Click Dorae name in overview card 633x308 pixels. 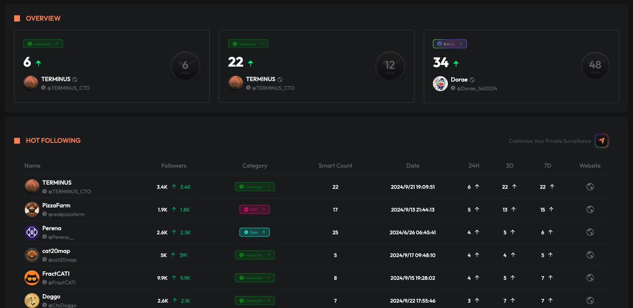(459, 79)
